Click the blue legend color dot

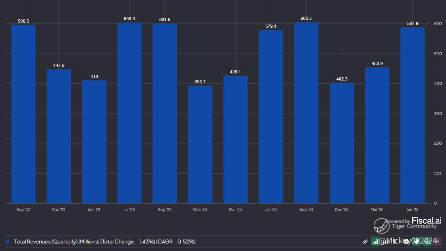[8, 241]
